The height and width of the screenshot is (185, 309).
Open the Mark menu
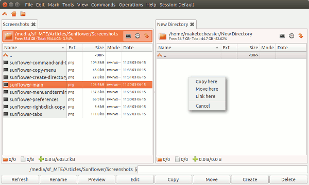54,5
